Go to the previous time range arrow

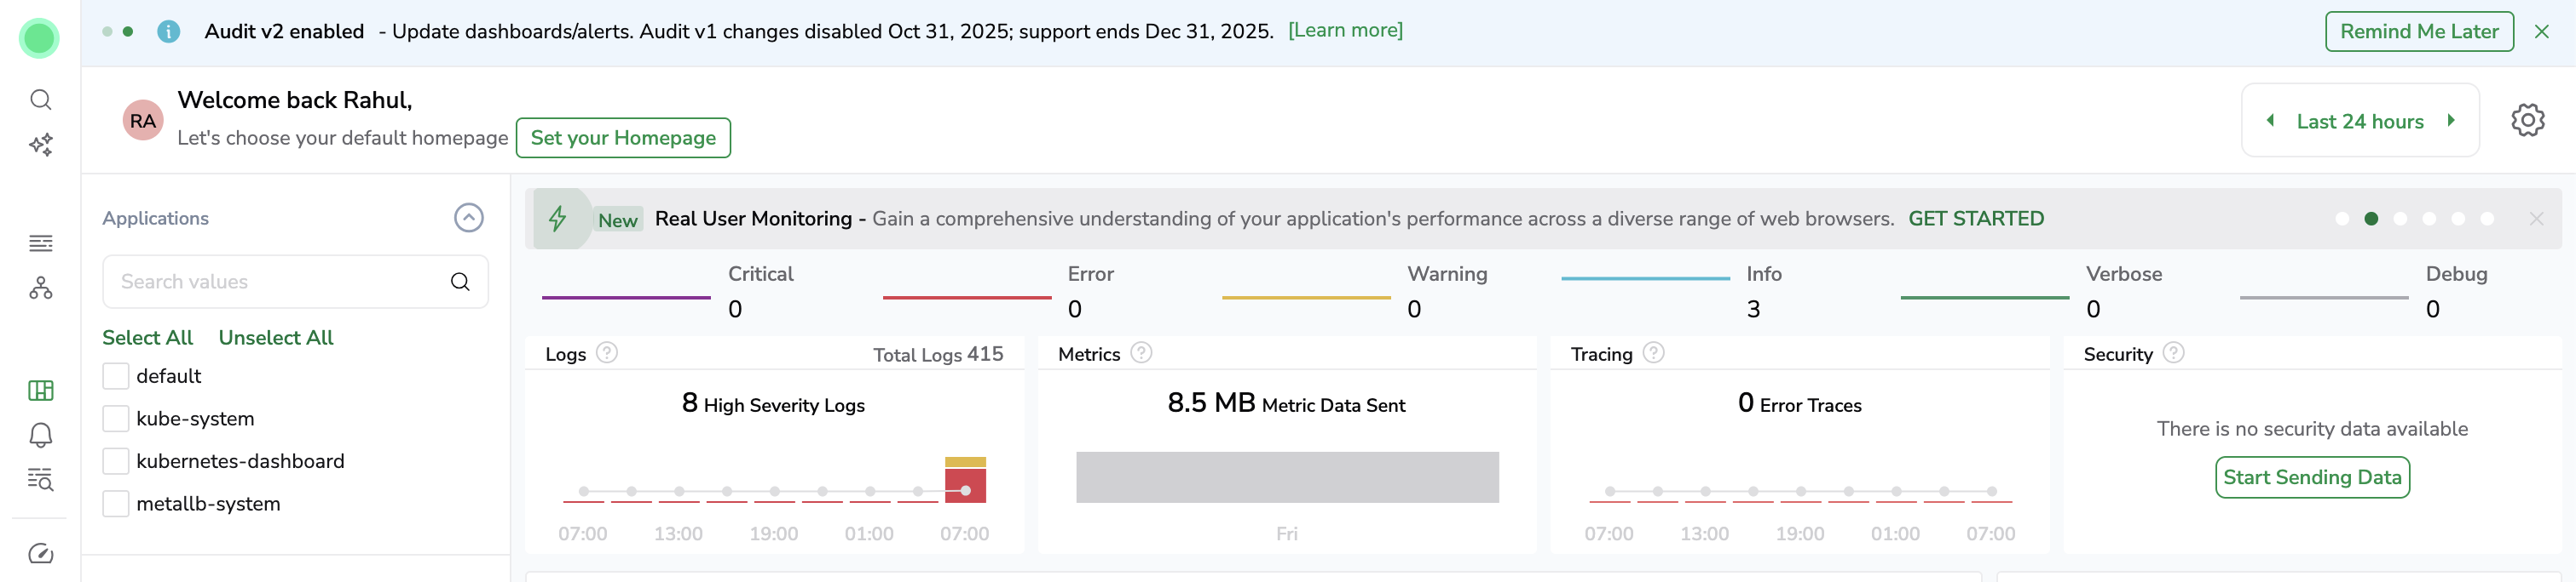tap(2271, 121)
